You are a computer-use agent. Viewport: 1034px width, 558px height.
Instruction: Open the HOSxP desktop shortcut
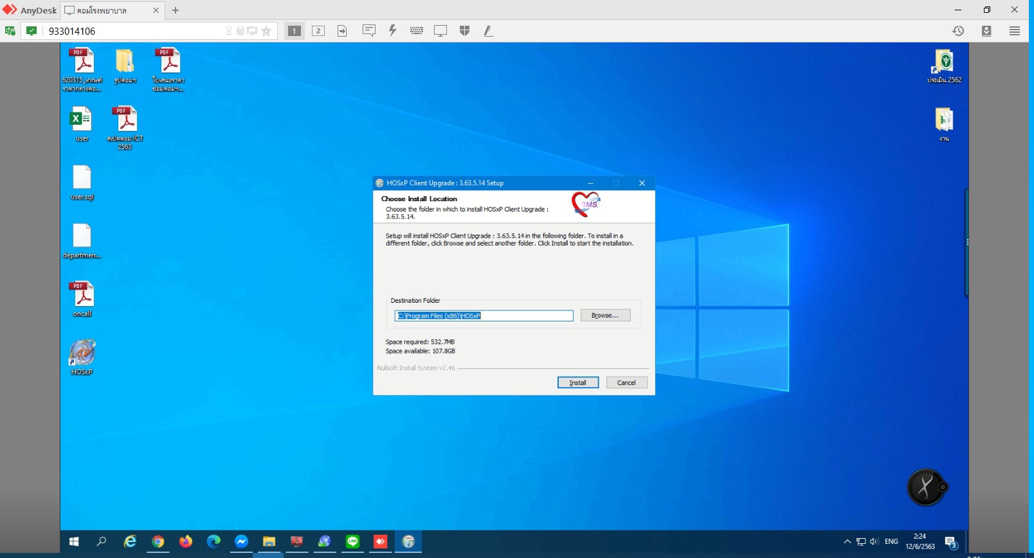tap(82, 357)
